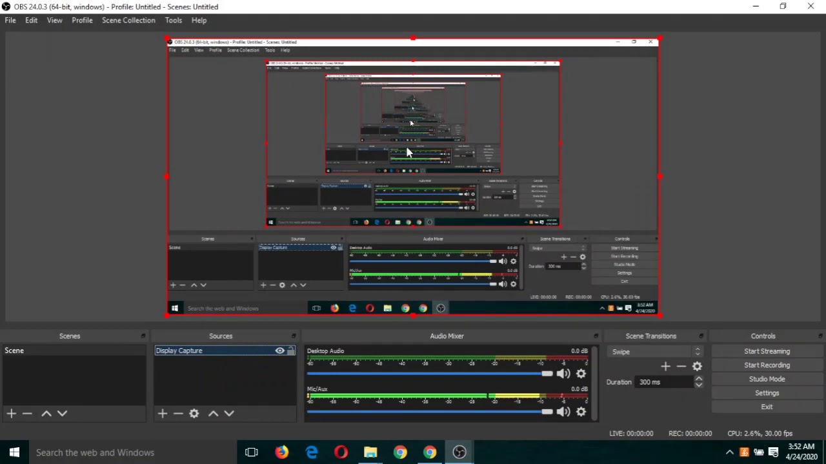Image resolution: width=826 pixels, height=464 pixels.
Task: Remove the selected source with the minus icon
Action: (x=178, y=413)
